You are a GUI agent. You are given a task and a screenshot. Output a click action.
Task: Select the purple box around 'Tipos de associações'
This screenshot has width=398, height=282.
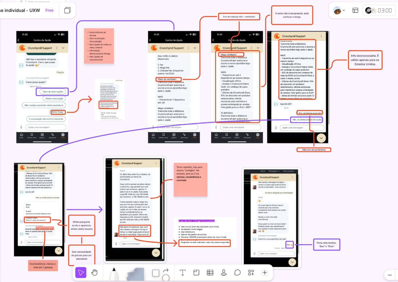(52, 92)
